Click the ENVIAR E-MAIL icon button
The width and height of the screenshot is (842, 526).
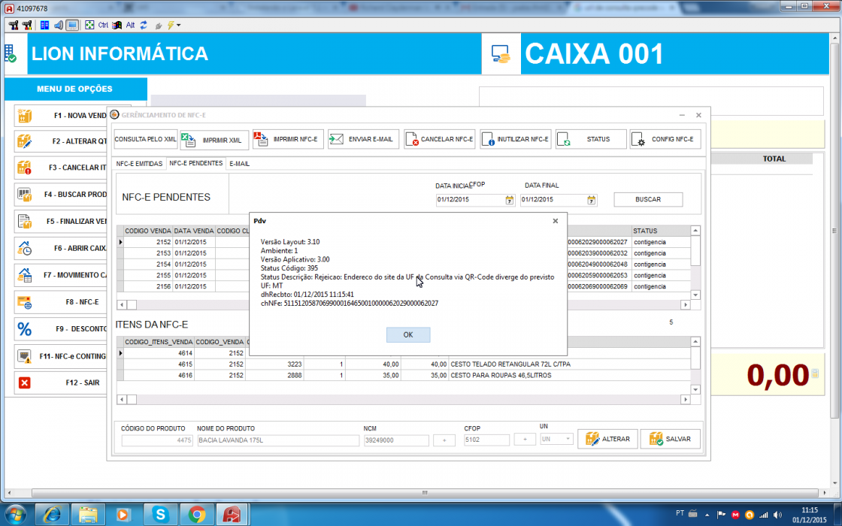[364, 139]
